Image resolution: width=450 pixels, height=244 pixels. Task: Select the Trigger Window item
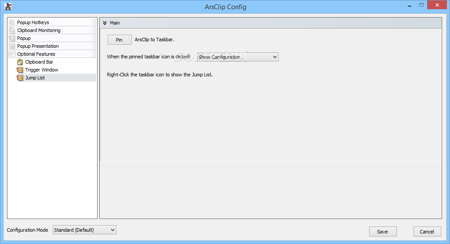(42, 70)
